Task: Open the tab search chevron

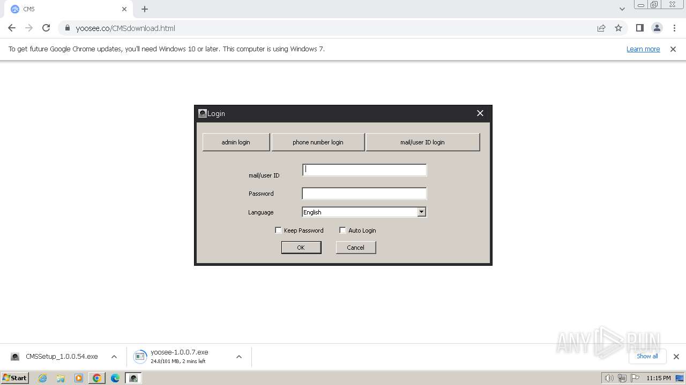Action: click(x=622, y=9)
